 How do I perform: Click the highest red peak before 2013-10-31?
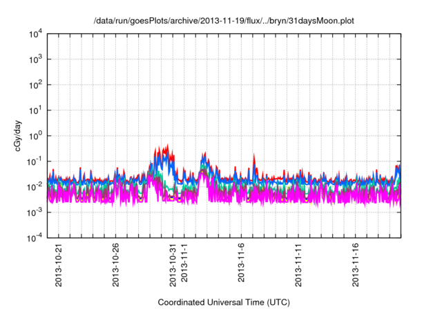click(x=167, y=146)
